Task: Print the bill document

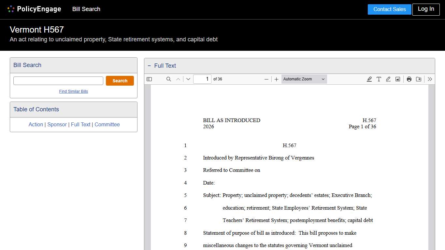Action: pyautogui.click(x=409, y=79)
